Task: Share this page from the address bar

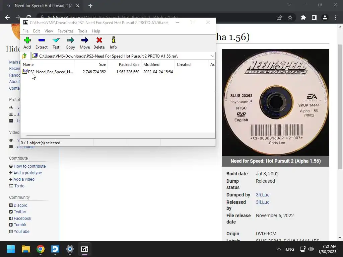Action: click(x=279, y=17)
